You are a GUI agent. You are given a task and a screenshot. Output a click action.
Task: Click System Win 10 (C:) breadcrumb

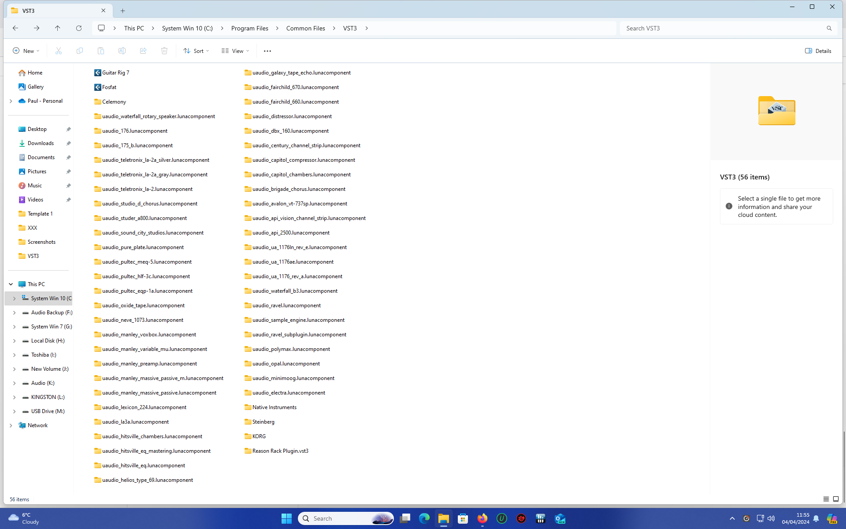tap(187, 28)
